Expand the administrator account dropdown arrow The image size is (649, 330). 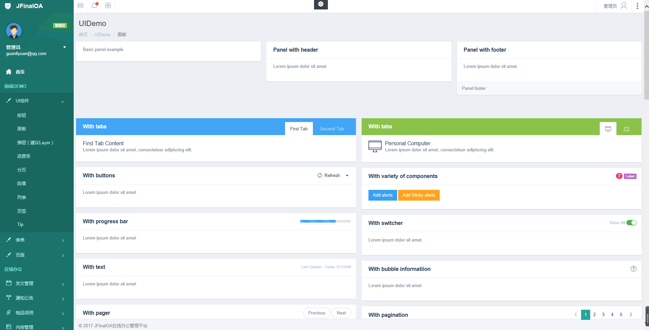point(65,47)
